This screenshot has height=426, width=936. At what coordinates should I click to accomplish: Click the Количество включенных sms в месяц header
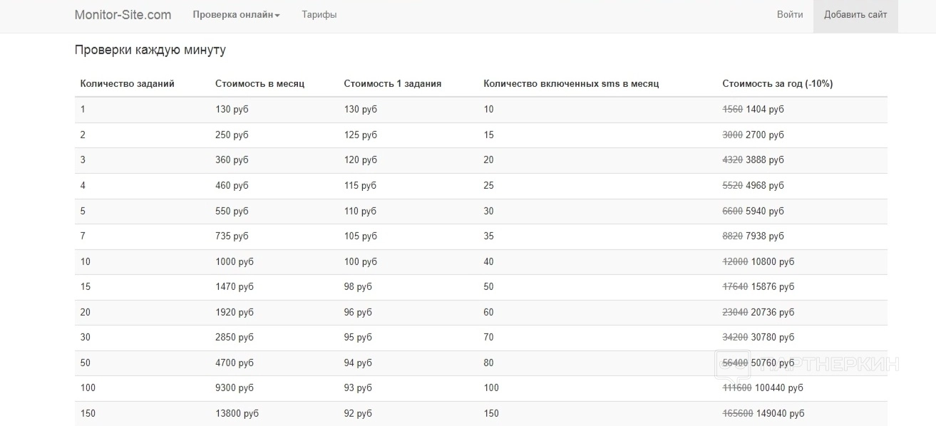click(571, 84)
